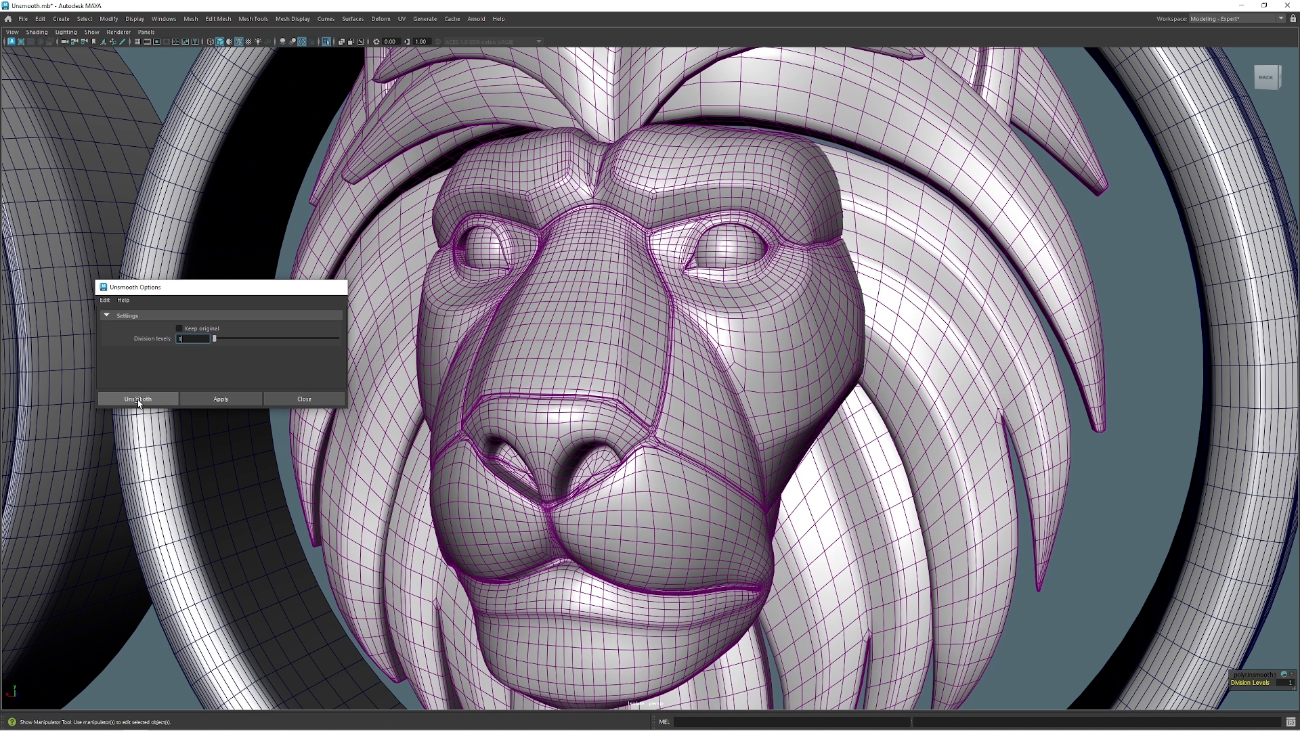Click the Close button in Unsmooth Options
Screen dimensions: 1300x731
coord(305,399)
